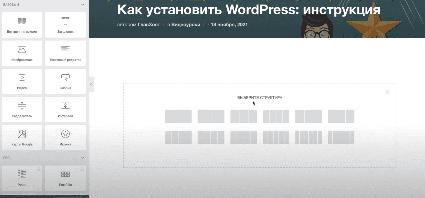Choose wide-left narrow-right two-column structure
Viewport: 425px width, 198px height.
(341, 116)
